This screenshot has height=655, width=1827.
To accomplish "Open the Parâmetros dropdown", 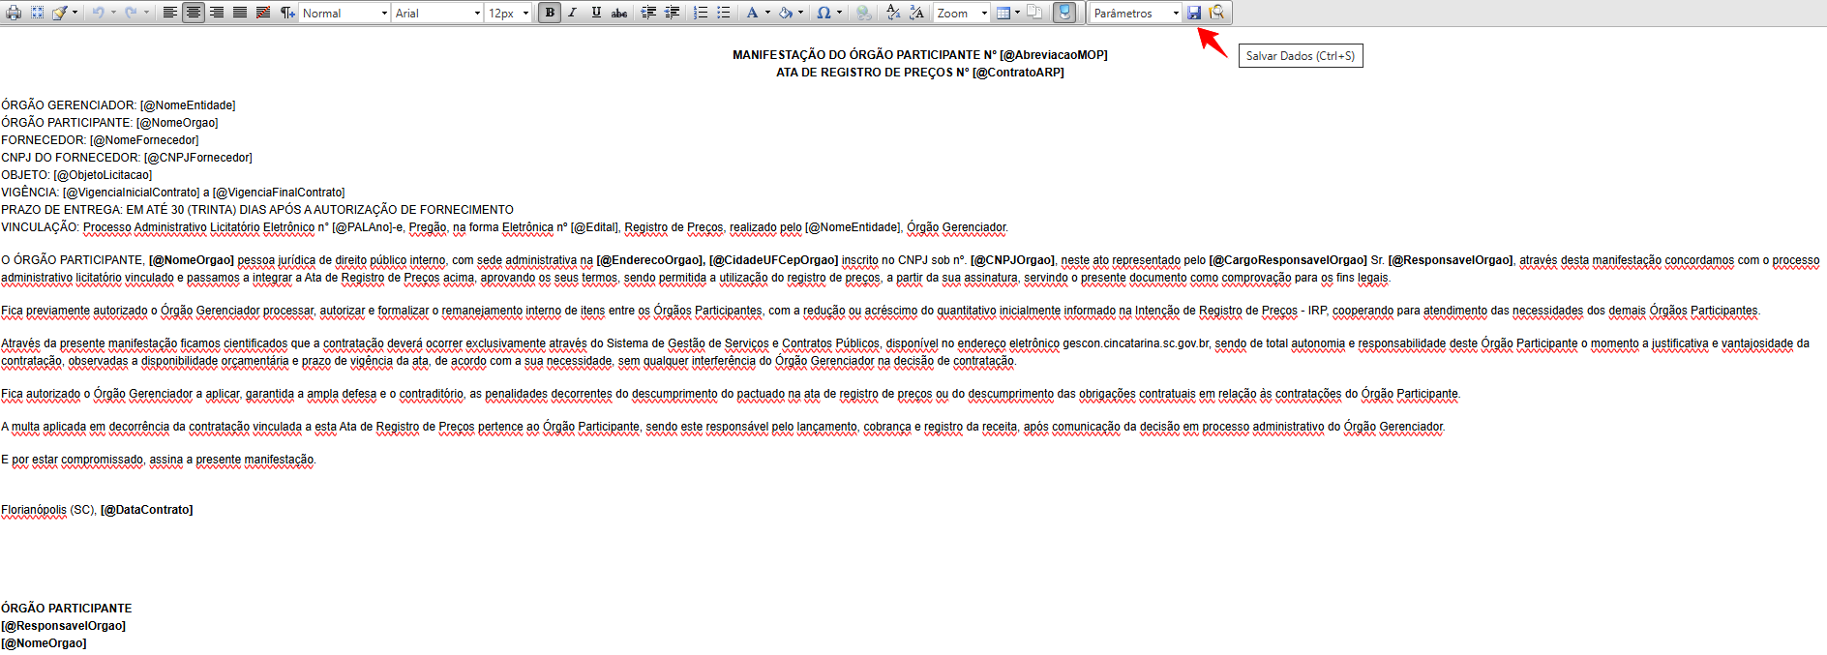I will 1136,13.
